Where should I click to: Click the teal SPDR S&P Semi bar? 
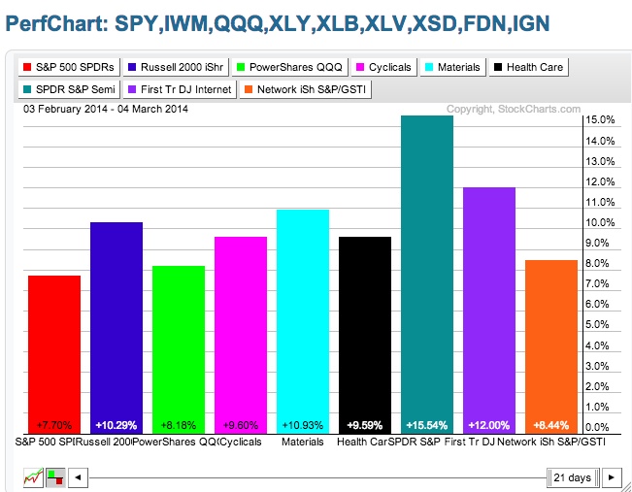coord(427,275)
